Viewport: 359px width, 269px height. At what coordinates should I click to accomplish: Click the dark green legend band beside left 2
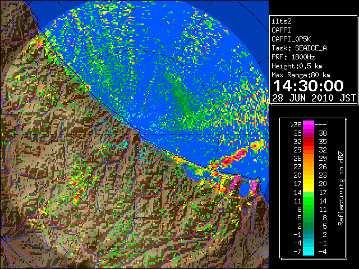(308, 226)
